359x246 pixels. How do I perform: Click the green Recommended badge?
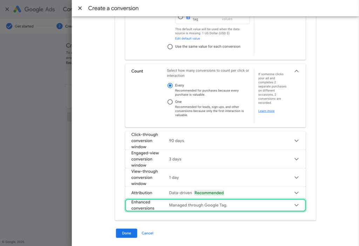point(209,193)
